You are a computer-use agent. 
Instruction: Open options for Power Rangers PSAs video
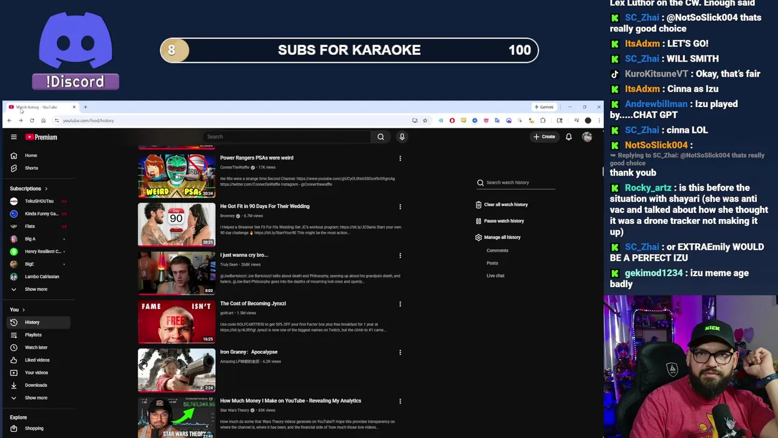tap(400, 158)
